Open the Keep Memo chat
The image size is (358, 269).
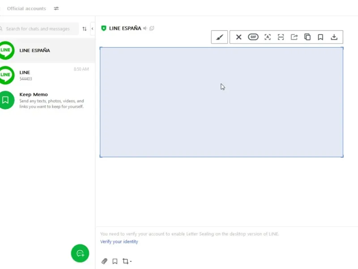pyautogui.click(x=47, y=100)
